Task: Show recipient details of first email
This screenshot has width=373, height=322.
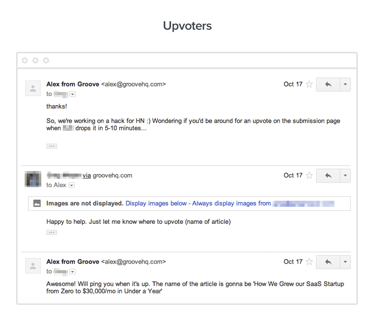Action: pos(72,94)
